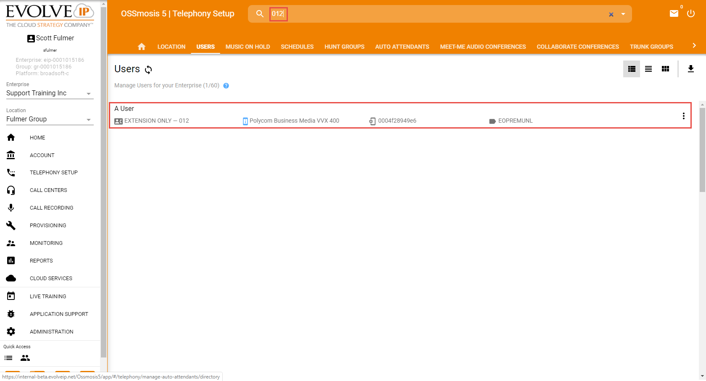The height and width of the screenshot is (381, 706).
Task: Download the users list
Action: point(690,69)
